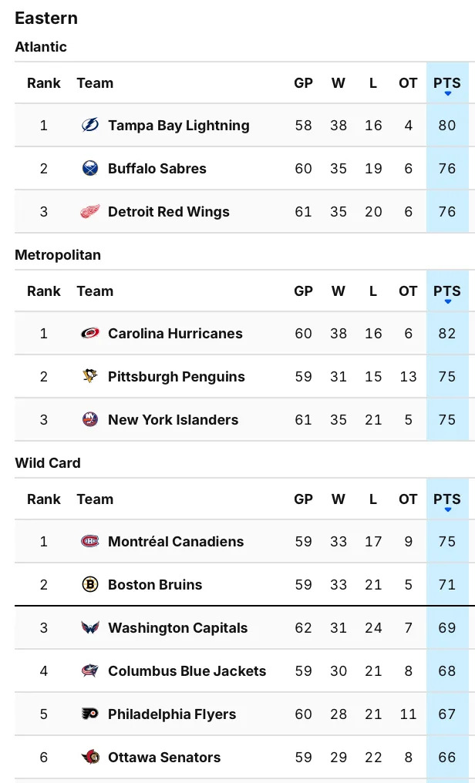Sort Atlantic table by W column

point(339,83)
